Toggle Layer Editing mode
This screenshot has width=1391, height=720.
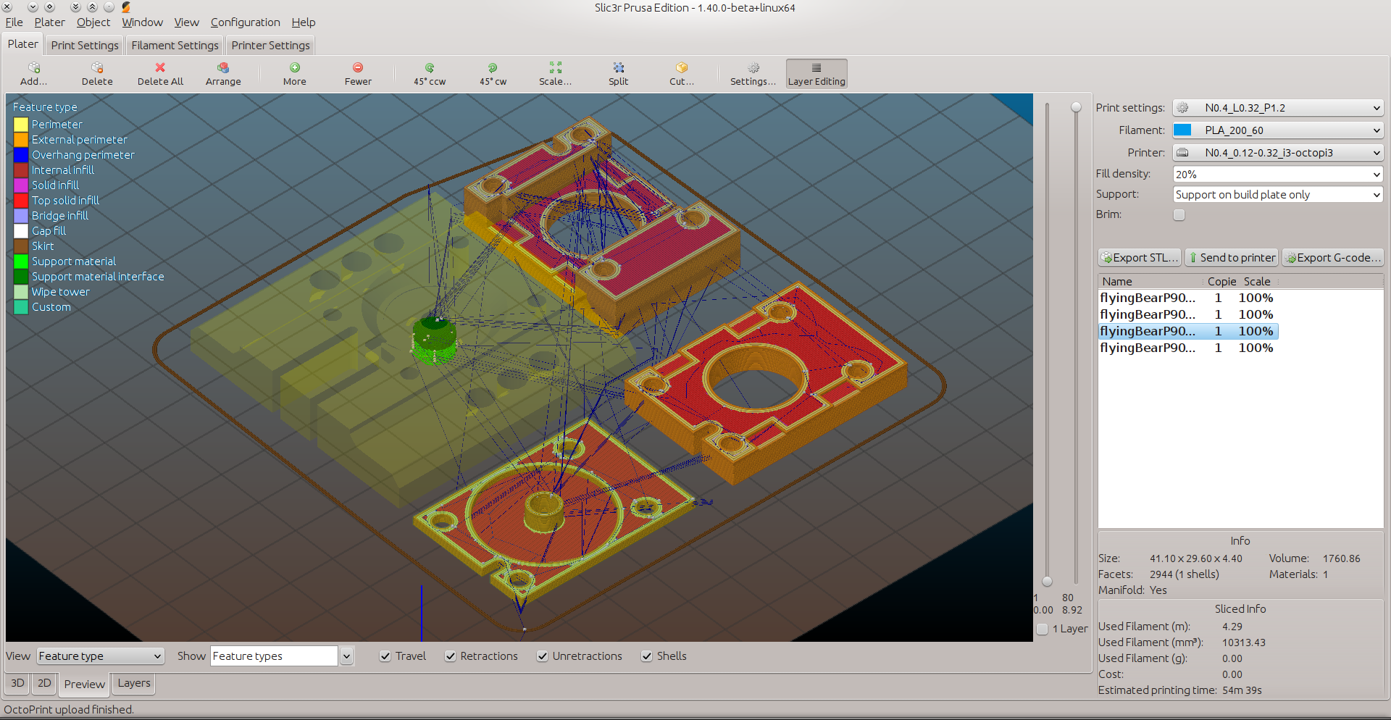816,73
